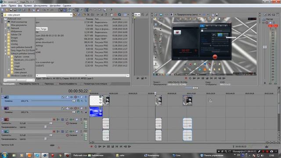This screenshot has height=158, width=281.
Task: Expand the Network tree node
Action: (6, 28)
